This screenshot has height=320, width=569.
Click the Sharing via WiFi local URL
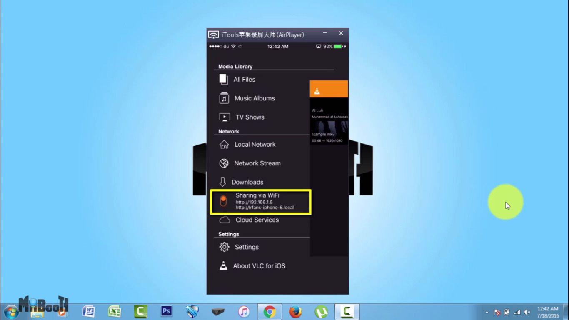point(265,207)
